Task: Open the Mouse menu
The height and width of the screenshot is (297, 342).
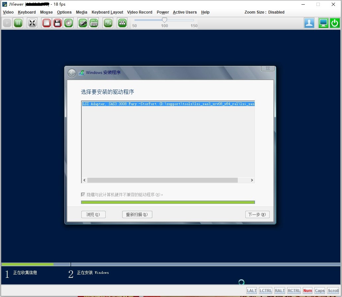Action: pos(46,12)
